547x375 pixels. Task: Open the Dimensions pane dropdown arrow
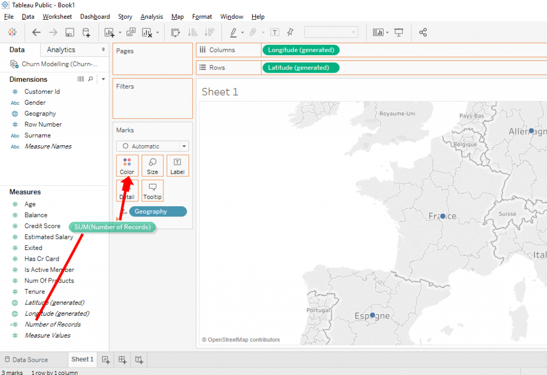point(103,79)
